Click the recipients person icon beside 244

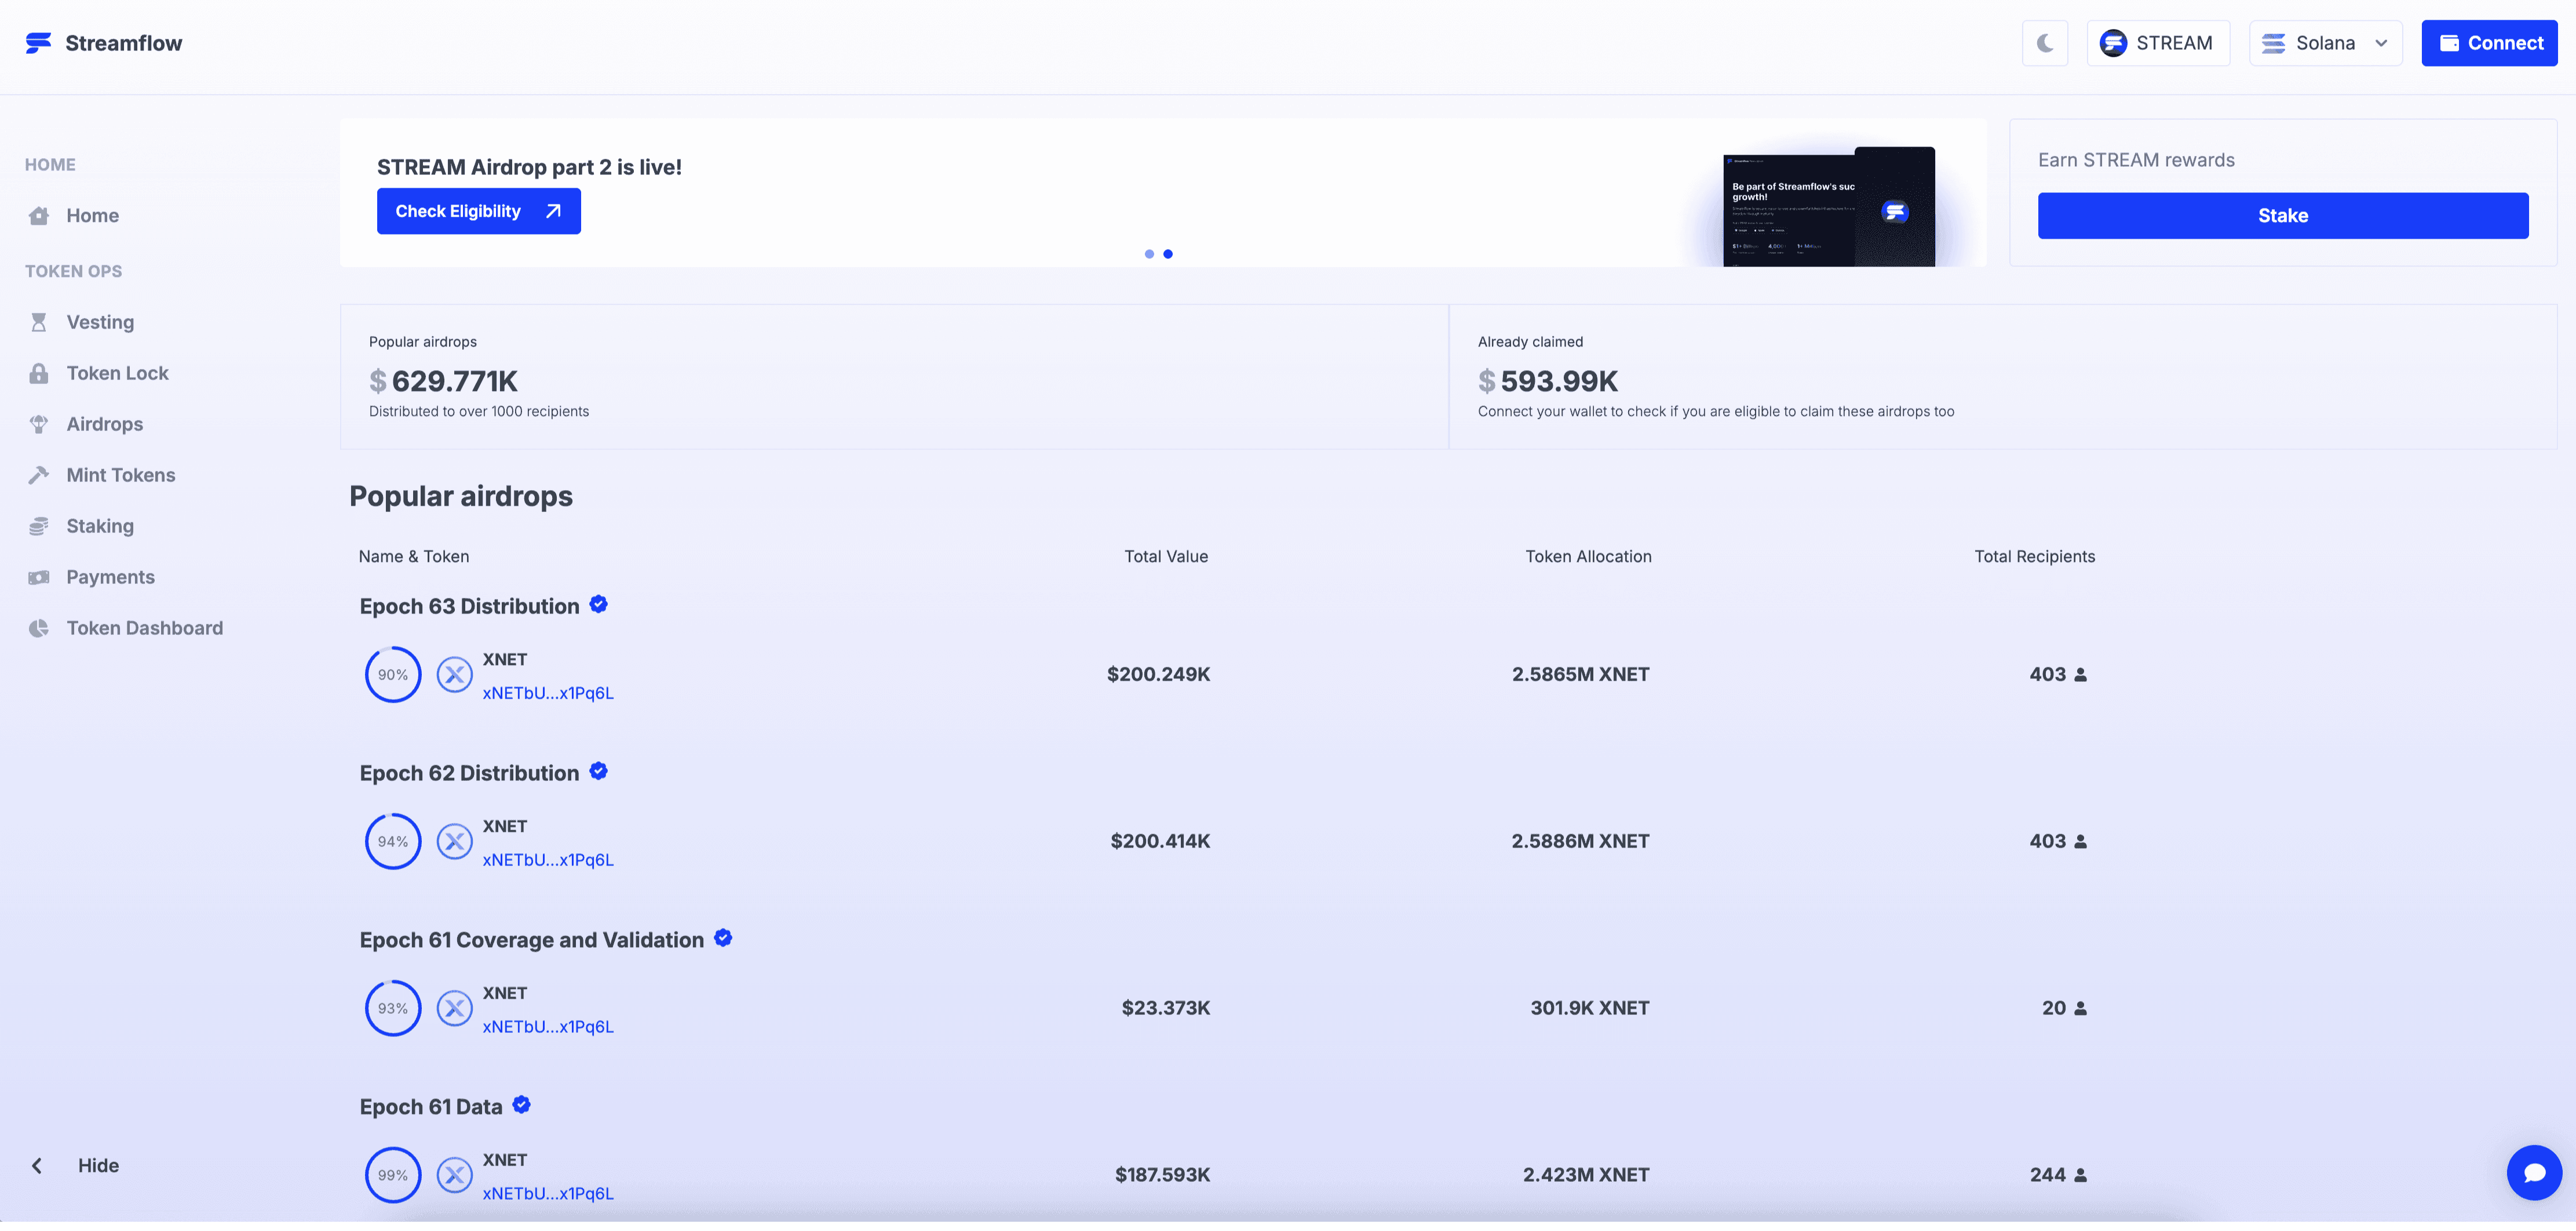(x=2081, y=1175)
